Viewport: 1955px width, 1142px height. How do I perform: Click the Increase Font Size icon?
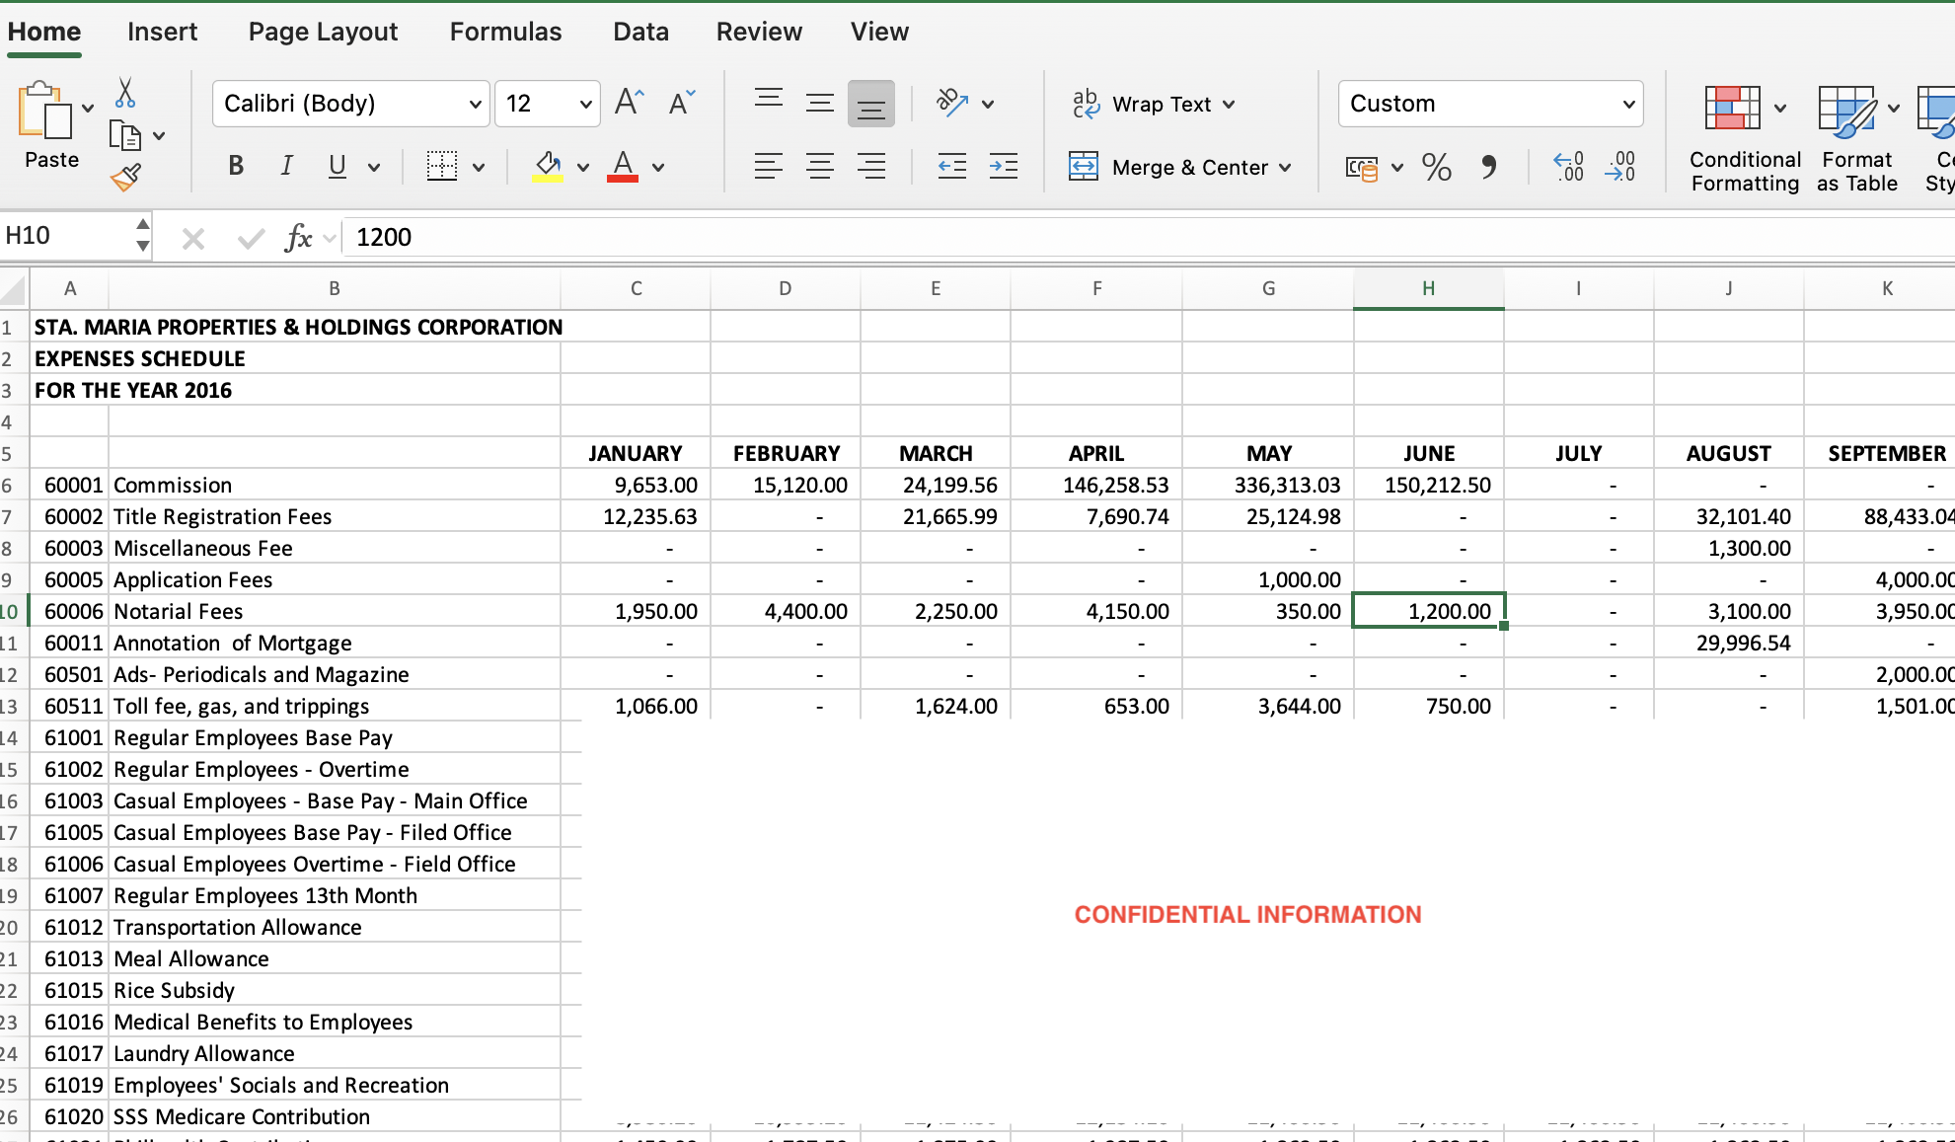pyautogui.click(x=629, y=103)
